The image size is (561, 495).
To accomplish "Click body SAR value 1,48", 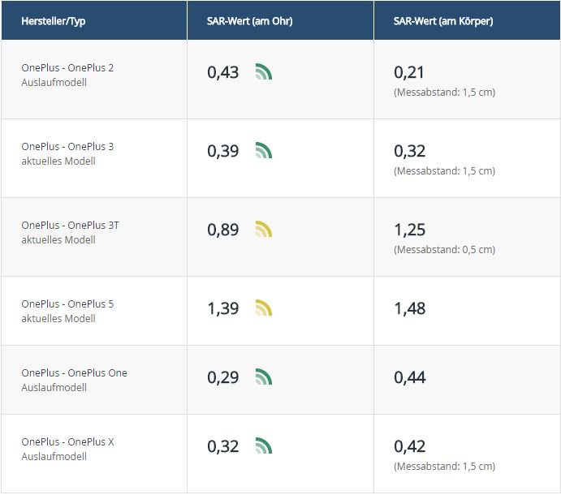I will 410,308.
